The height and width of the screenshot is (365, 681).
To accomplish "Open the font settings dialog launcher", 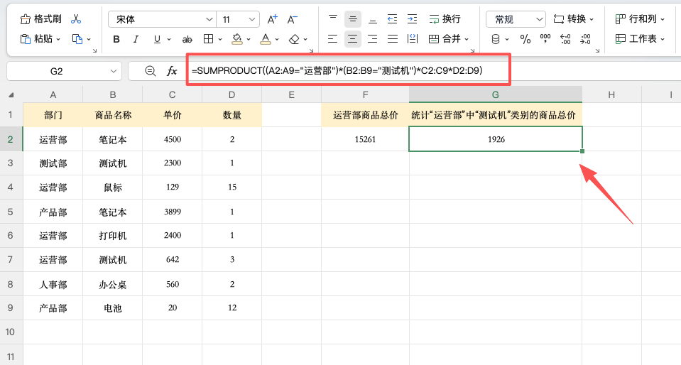I will pyautogui.click(x=311, y=51).
